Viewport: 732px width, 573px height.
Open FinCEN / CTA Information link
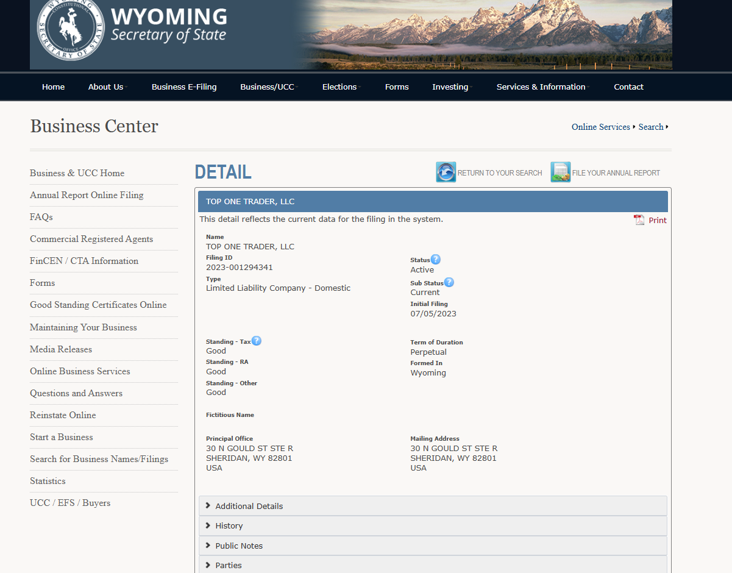click(84, 261)
